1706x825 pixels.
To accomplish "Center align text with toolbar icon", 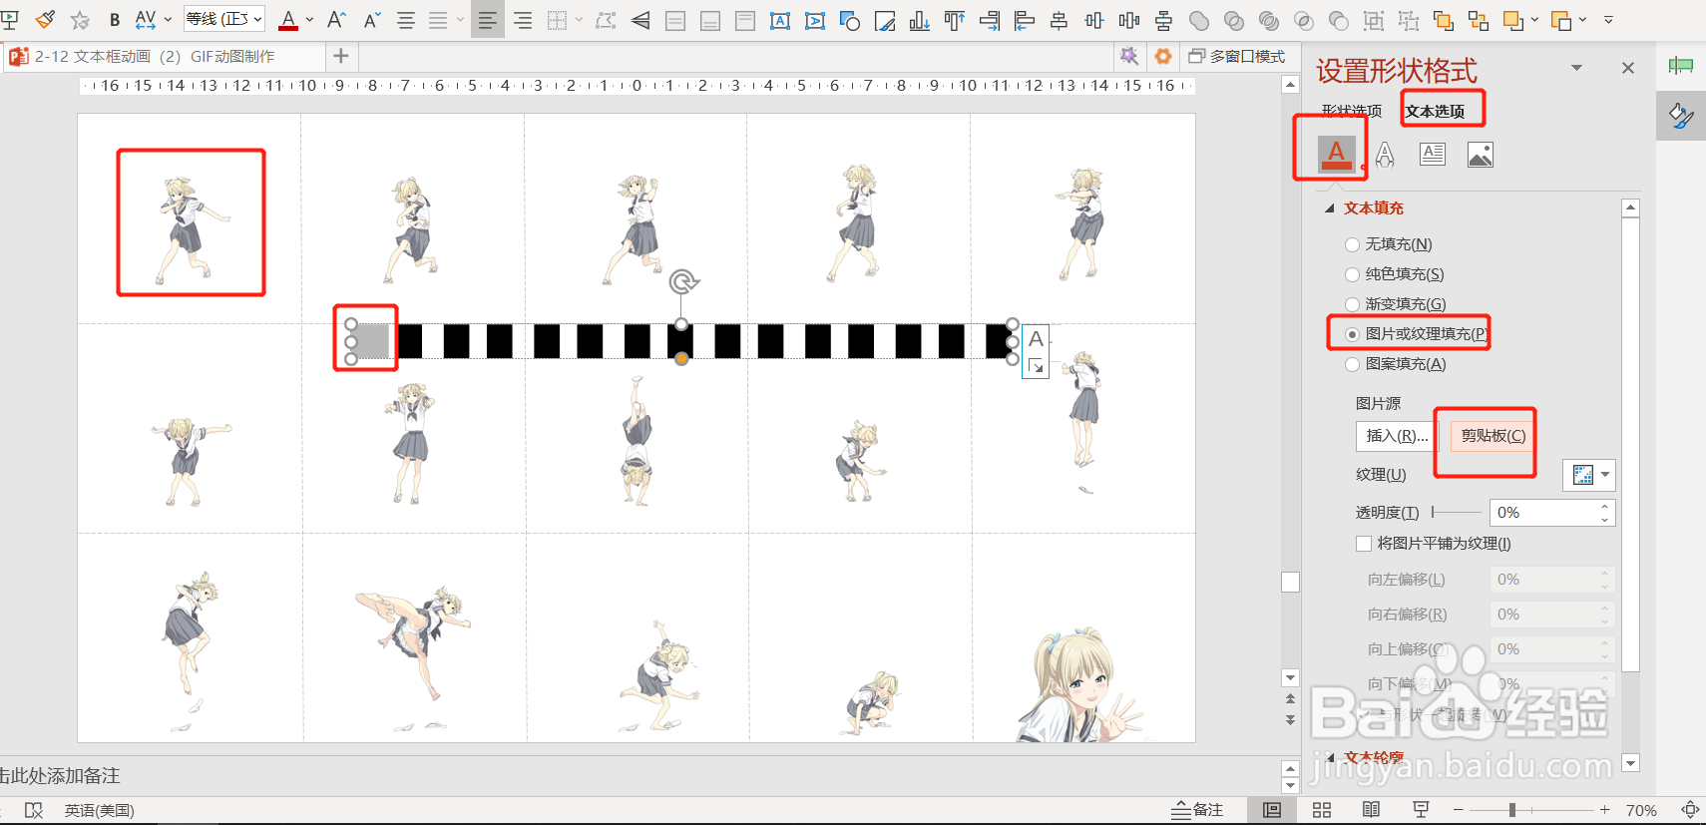I will pyautogui.click(x=406, y=20).
